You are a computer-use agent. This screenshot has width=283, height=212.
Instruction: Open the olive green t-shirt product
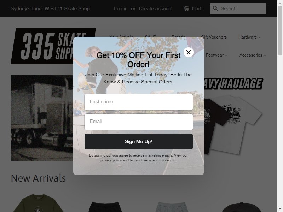click(38, 203)
